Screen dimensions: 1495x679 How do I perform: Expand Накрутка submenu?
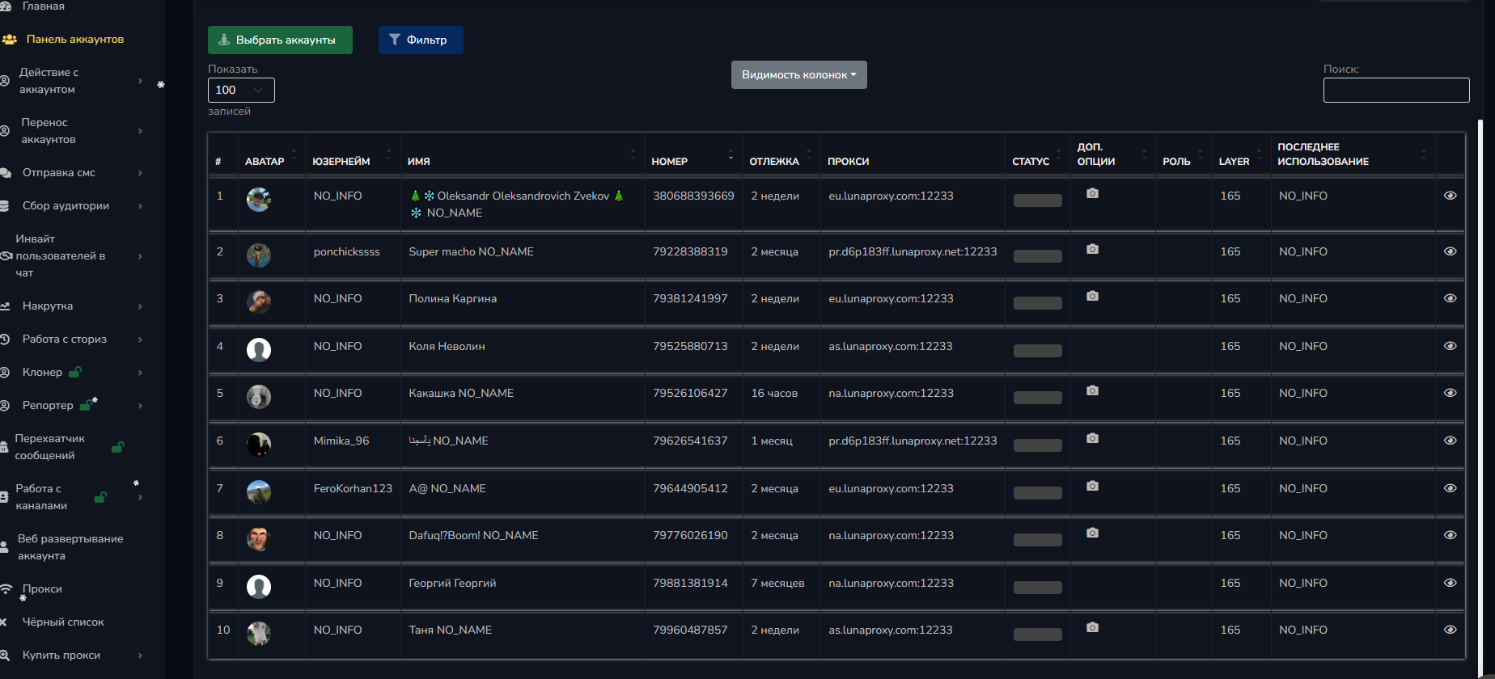(x=140, y=306)
